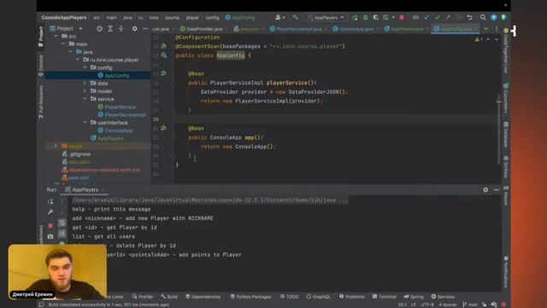Commit changes using the green checkmark

pyautogui.click(x=437, y=17)
